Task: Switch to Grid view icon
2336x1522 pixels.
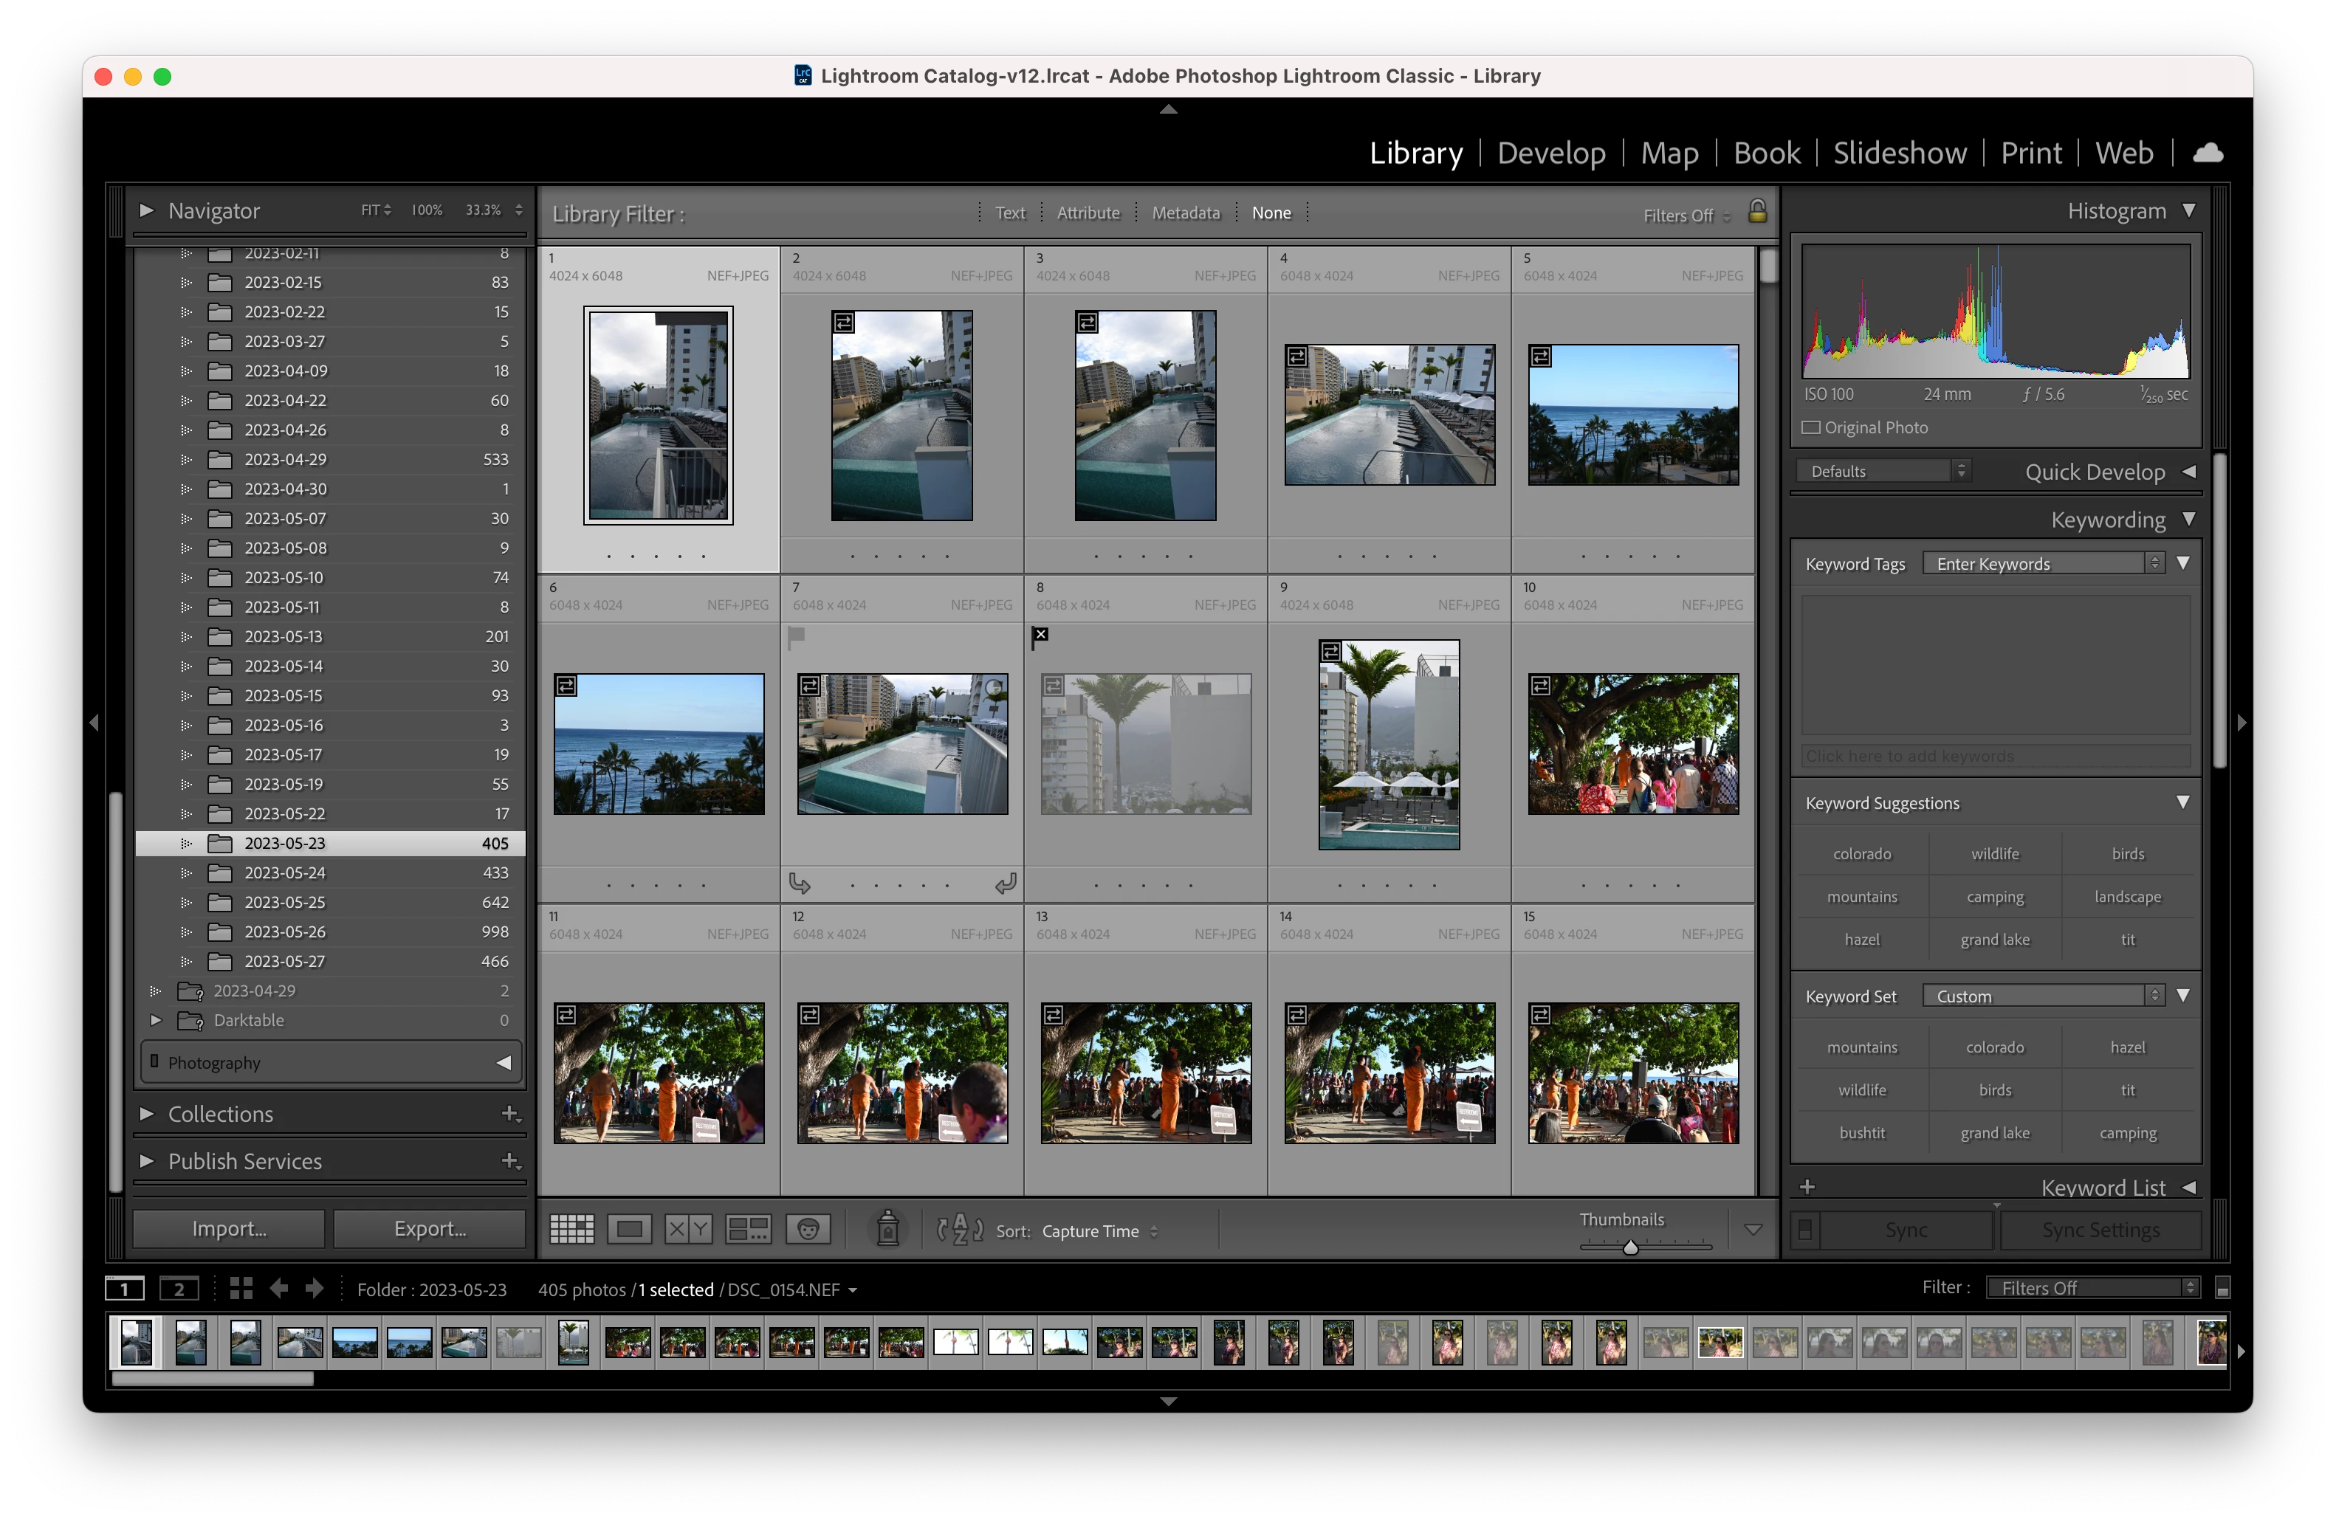Action: (571, 1230)
